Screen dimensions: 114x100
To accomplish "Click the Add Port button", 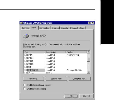I will pyautogui.click(x=34, y=79).
